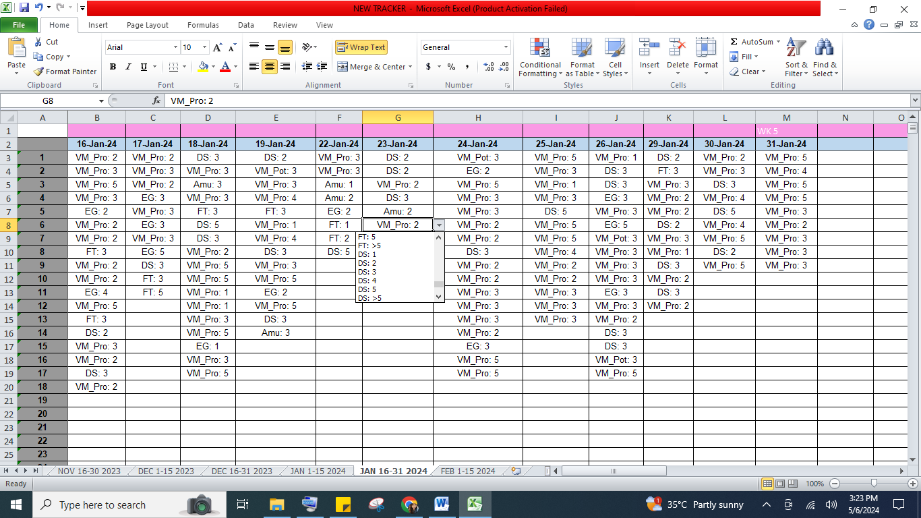Open the Data ribbon tab

point(246,25)
